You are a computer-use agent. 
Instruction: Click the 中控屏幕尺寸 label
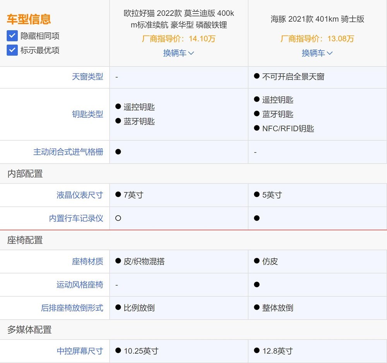tap(79, 351)
